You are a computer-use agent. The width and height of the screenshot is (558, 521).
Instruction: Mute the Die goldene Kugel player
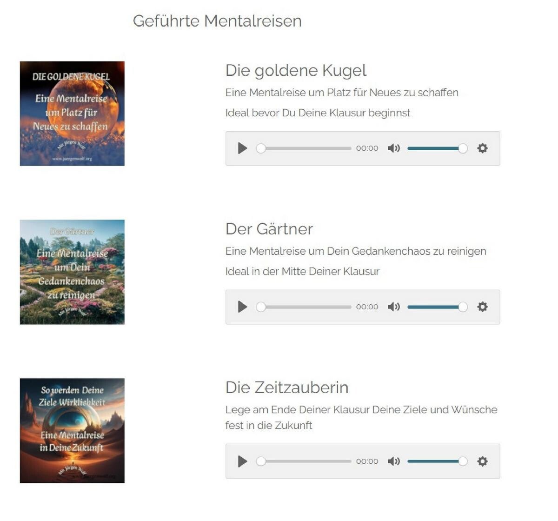click(x=394, y=148)
